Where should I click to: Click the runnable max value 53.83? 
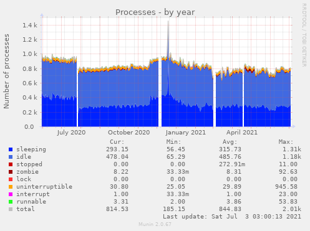click(x=288, y=202)
